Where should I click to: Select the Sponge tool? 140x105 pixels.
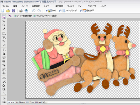point(4,102)
